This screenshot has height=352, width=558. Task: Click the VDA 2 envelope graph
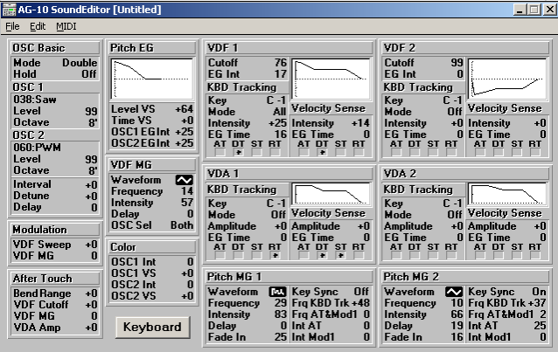[507, 194]
